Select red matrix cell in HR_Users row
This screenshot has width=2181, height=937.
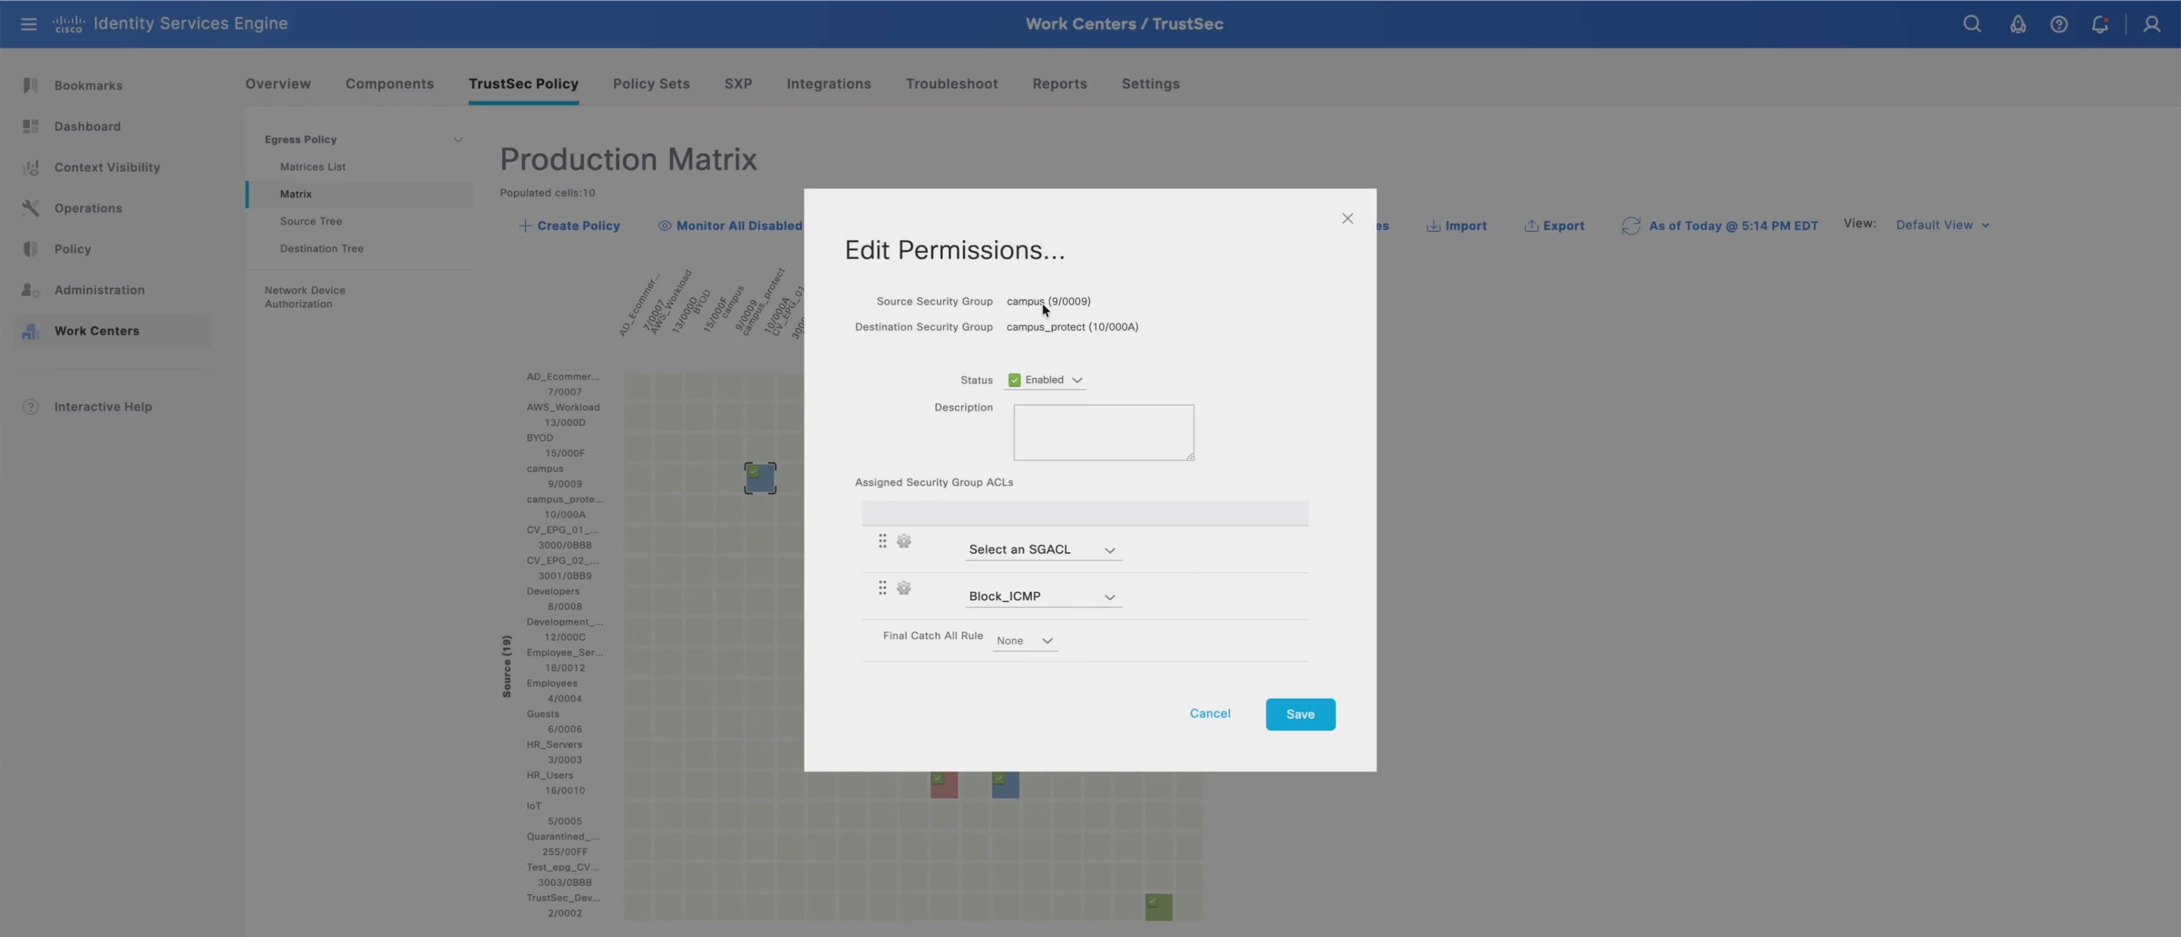pyautogui.click(x=944, y=784)
